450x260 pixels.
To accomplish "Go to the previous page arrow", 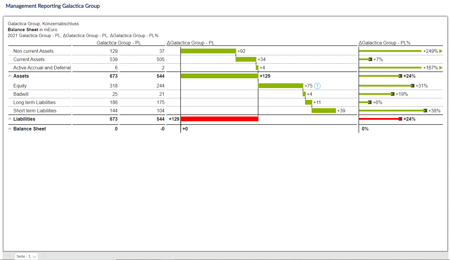I will [10, 256].
